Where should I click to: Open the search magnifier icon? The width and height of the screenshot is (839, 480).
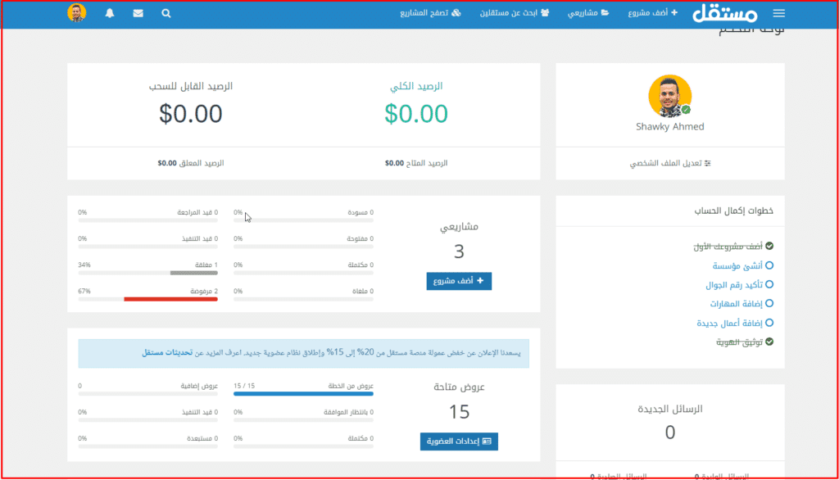(x=166, y=13)
